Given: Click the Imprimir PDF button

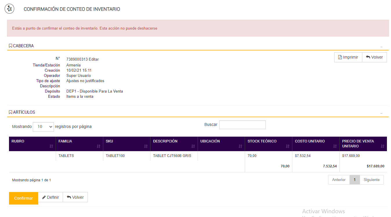Looking at the screenshot, I should [348, 57].
